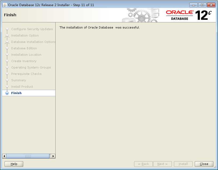
Task: Select the Installation Location step
Action: click(x=26, y=55)
